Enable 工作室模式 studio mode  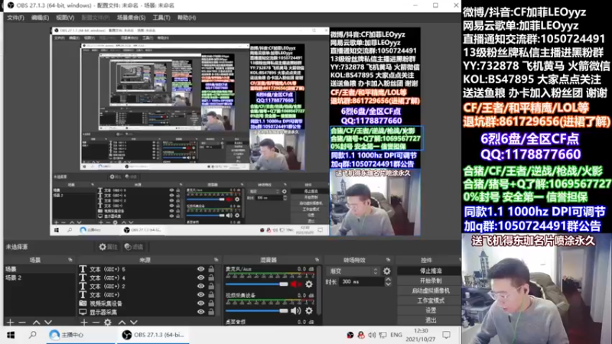click(x=429, y=300)
